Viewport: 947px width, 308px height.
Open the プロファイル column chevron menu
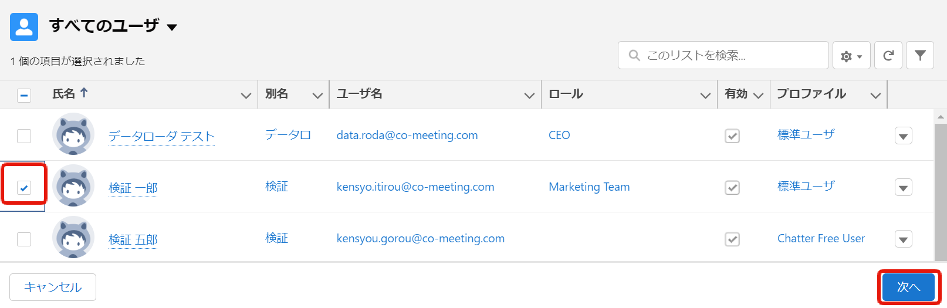tap(875, 96)
